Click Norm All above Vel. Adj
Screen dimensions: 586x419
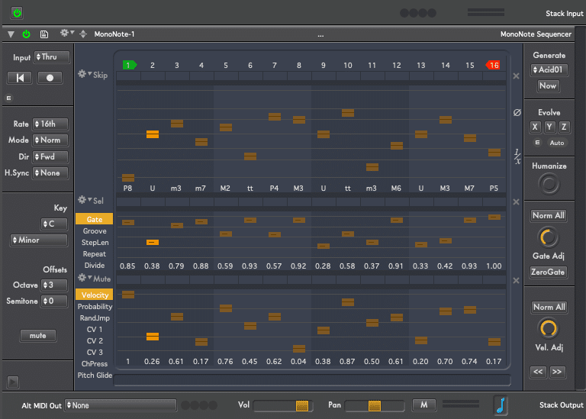[549, 308]
